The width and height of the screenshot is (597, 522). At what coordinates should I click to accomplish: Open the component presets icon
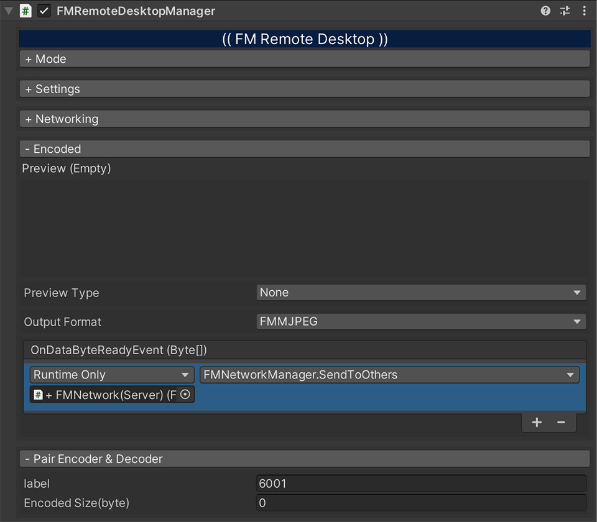565,11
